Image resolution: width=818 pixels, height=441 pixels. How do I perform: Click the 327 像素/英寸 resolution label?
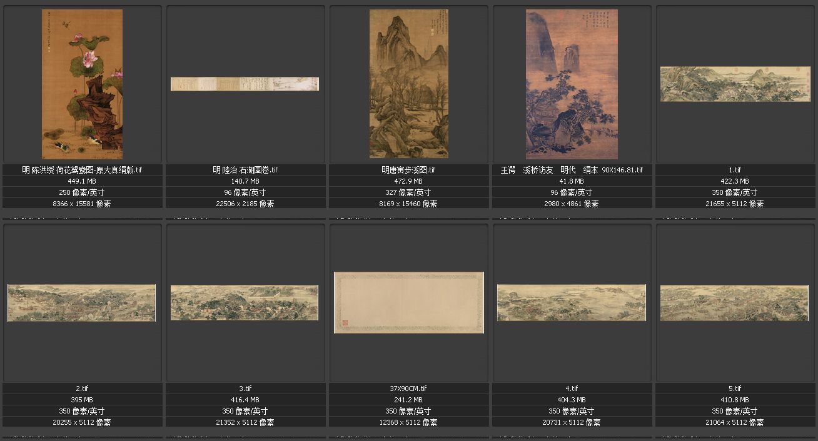(x=408, y=192)
